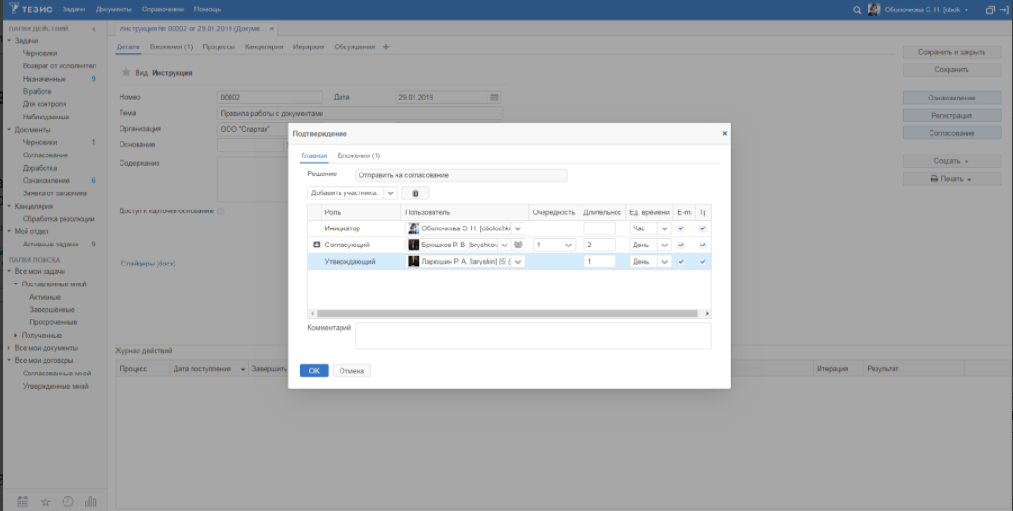The height and width of the screenshot is (511, 1013).
Task: Click the clock history icon in bottom sidebar
Action: point(68,502)
